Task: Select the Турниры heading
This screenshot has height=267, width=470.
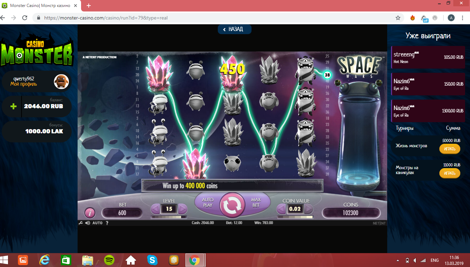Action: point(405,128)
